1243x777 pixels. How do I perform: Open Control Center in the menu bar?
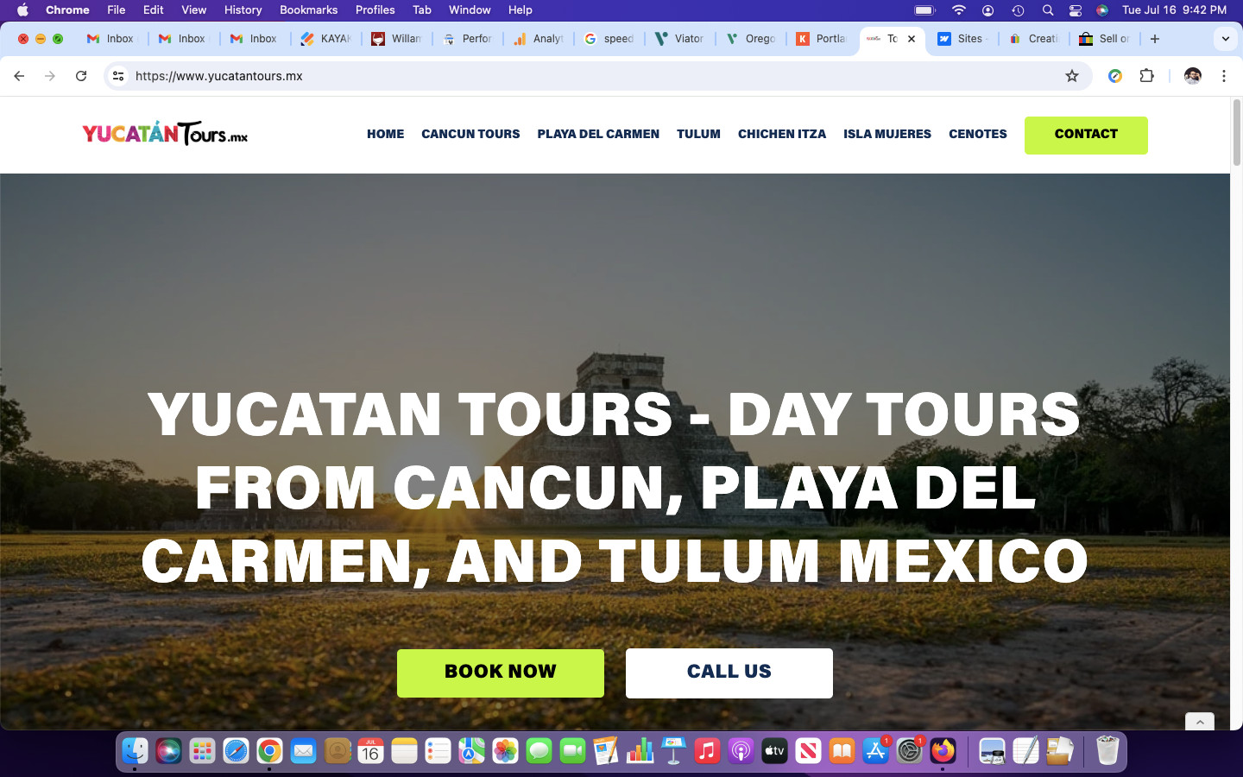(x=1076, y=10)
